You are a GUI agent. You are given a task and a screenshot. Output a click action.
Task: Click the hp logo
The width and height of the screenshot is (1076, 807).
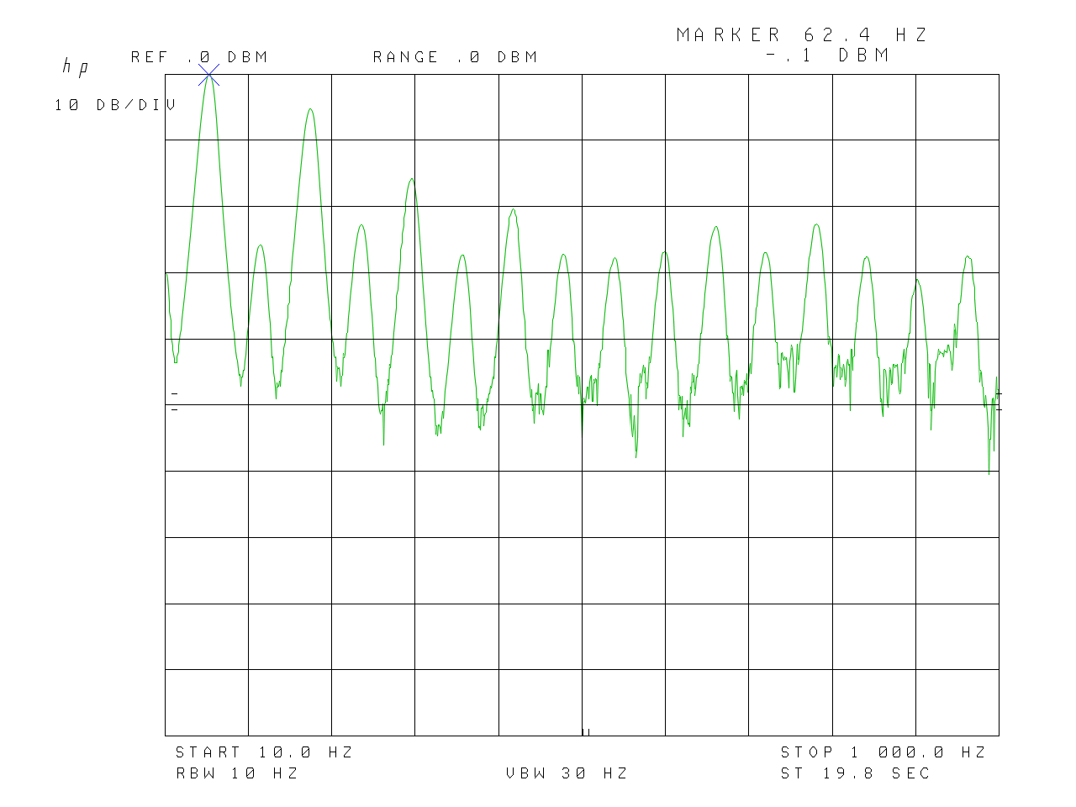coord(75,67)
